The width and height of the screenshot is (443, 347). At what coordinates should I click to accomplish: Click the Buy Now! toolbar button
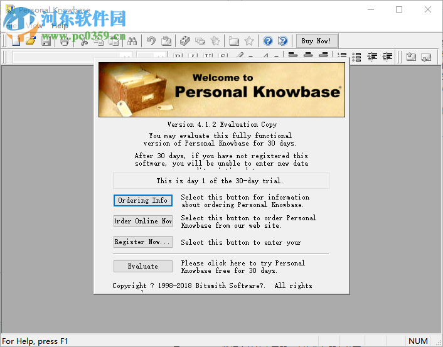(x=316, y=41)
